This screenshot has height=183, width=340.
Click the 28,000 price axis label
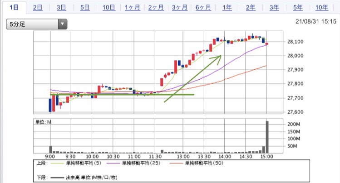point(296,56)
